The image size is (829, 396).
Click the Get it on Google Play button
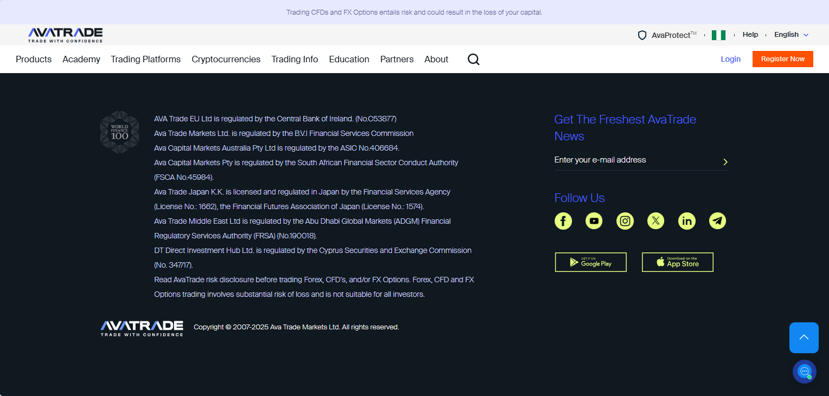(590, 262)
